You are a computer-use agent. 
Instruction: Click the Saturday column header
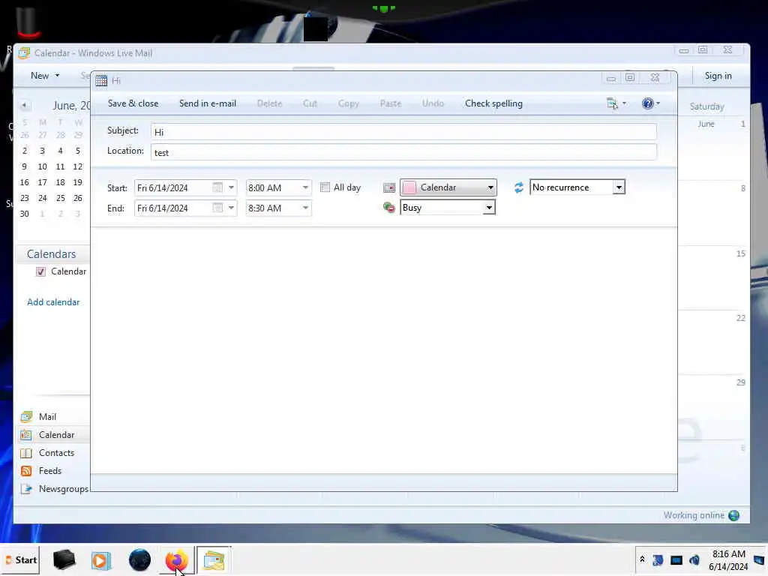[x=706, y=106]
